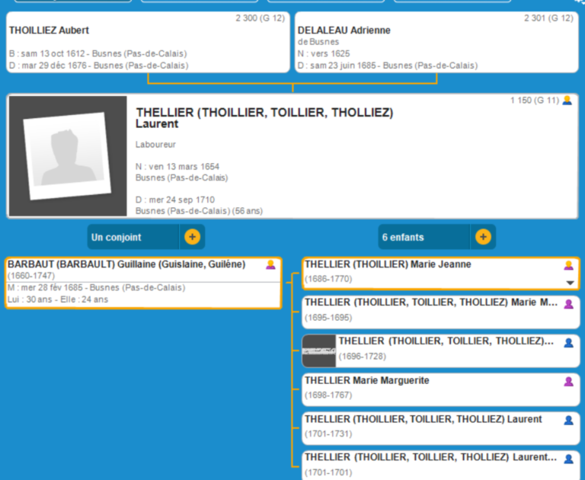
Task: Open the Un conjoint section header
Action: coord(134,237)
